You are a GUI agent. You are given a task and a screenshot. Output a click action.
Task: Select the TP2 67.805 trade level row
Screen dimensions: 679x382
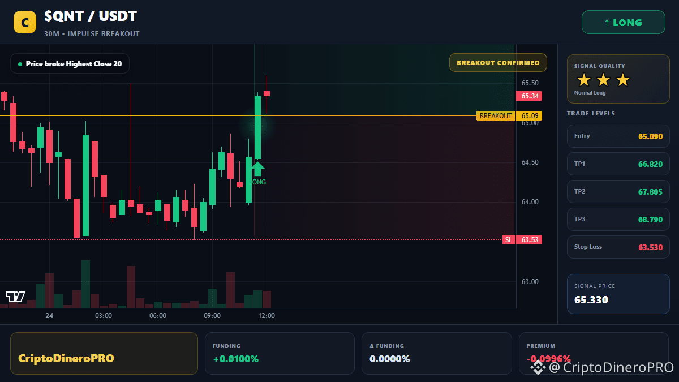(618, 191)
